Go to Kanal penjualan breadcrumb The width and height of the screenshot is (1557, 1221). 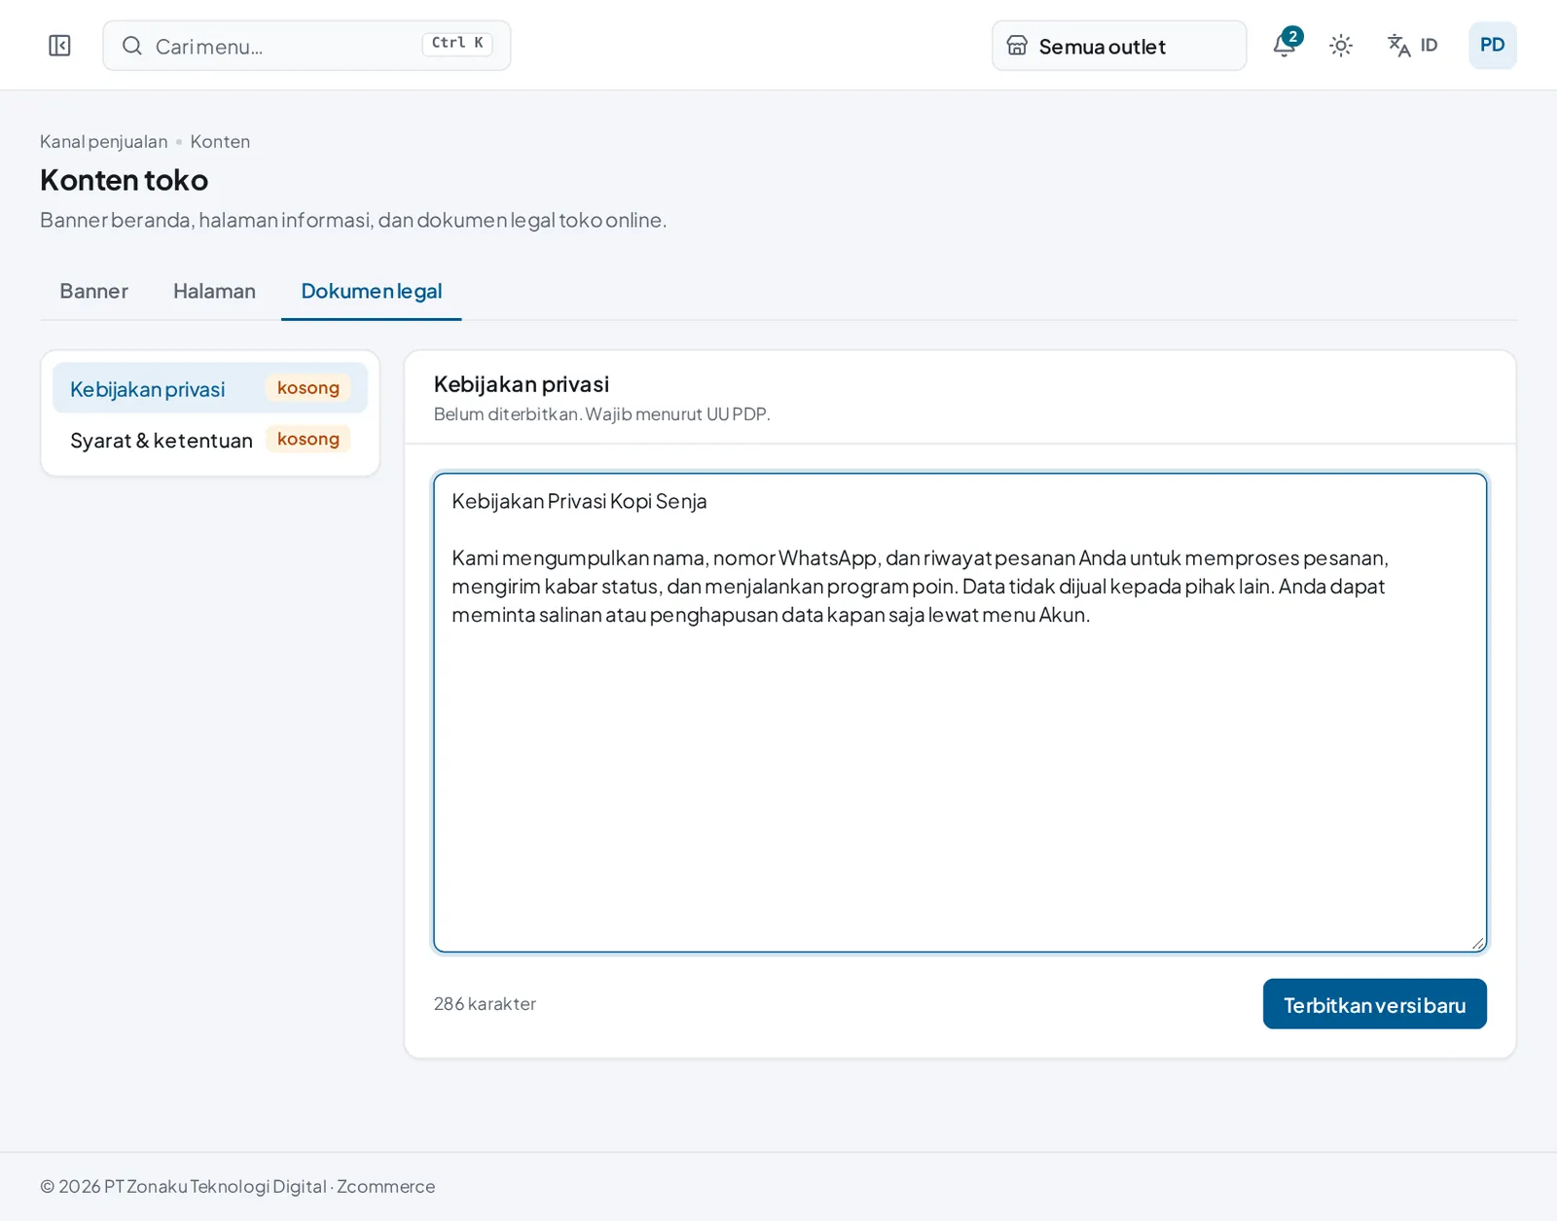[103, 142]
